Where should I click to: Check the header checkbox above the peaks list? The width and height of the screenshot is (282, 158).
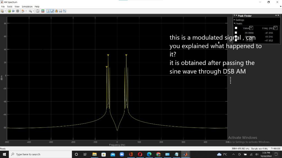click(x=236, y=28)
